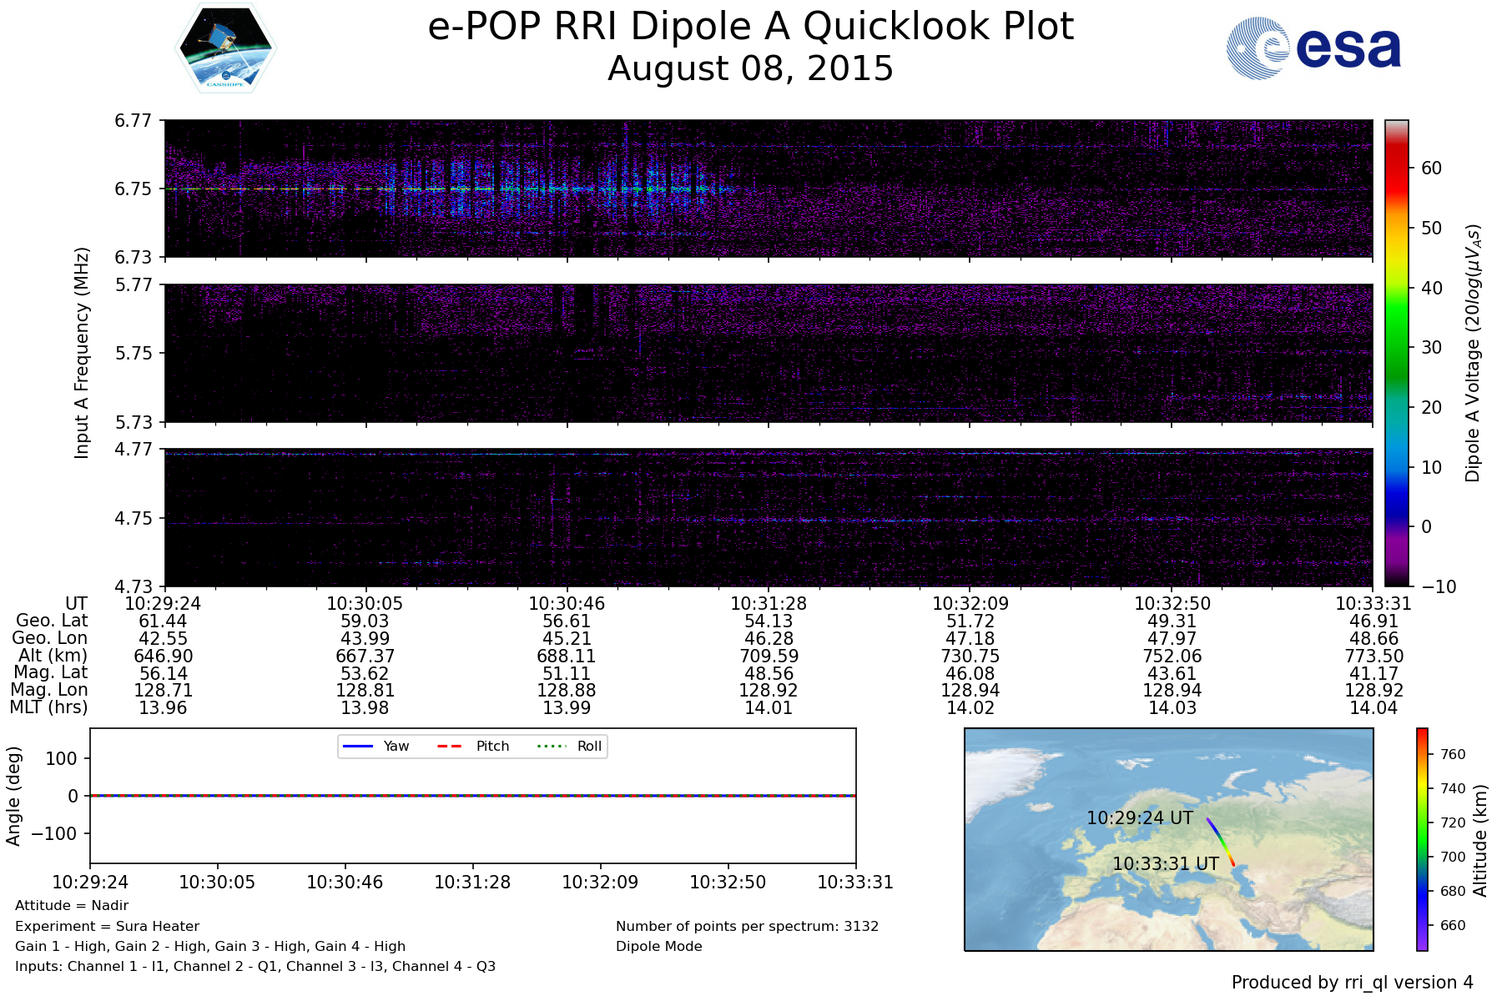Click the blue Yaw legend line
1502x1001 pixels.
pos(358,746)
